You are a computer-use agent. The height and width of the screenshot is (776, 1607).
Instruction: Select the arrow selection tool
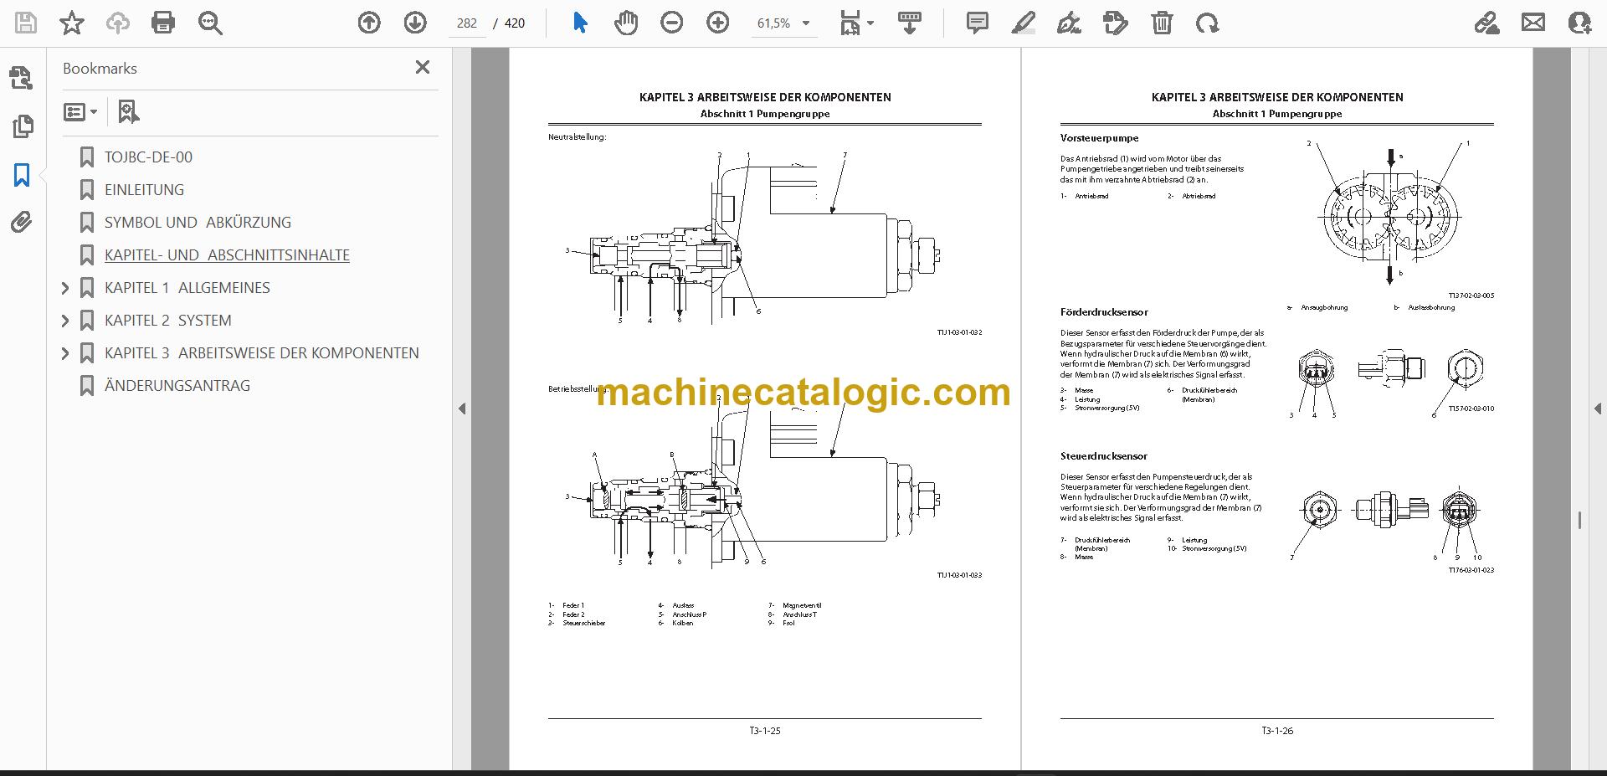click(x=580, y=23)
